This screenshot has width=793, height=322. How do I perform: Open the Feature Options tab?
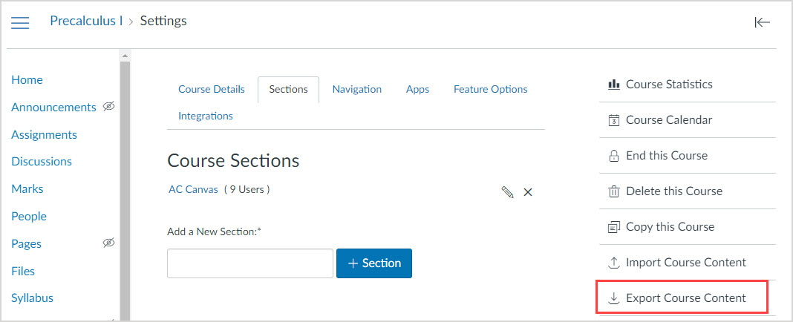click(490, 89)
